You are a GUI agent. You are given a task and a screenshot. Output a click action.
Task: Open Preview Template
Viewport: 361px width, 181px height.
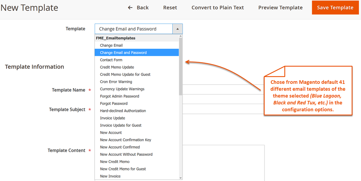click(280, 8)
